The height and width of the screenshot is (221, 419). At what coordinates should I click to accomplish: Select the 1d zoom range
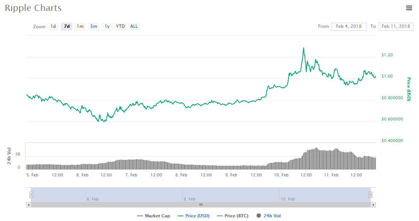(x=53, y=26)
